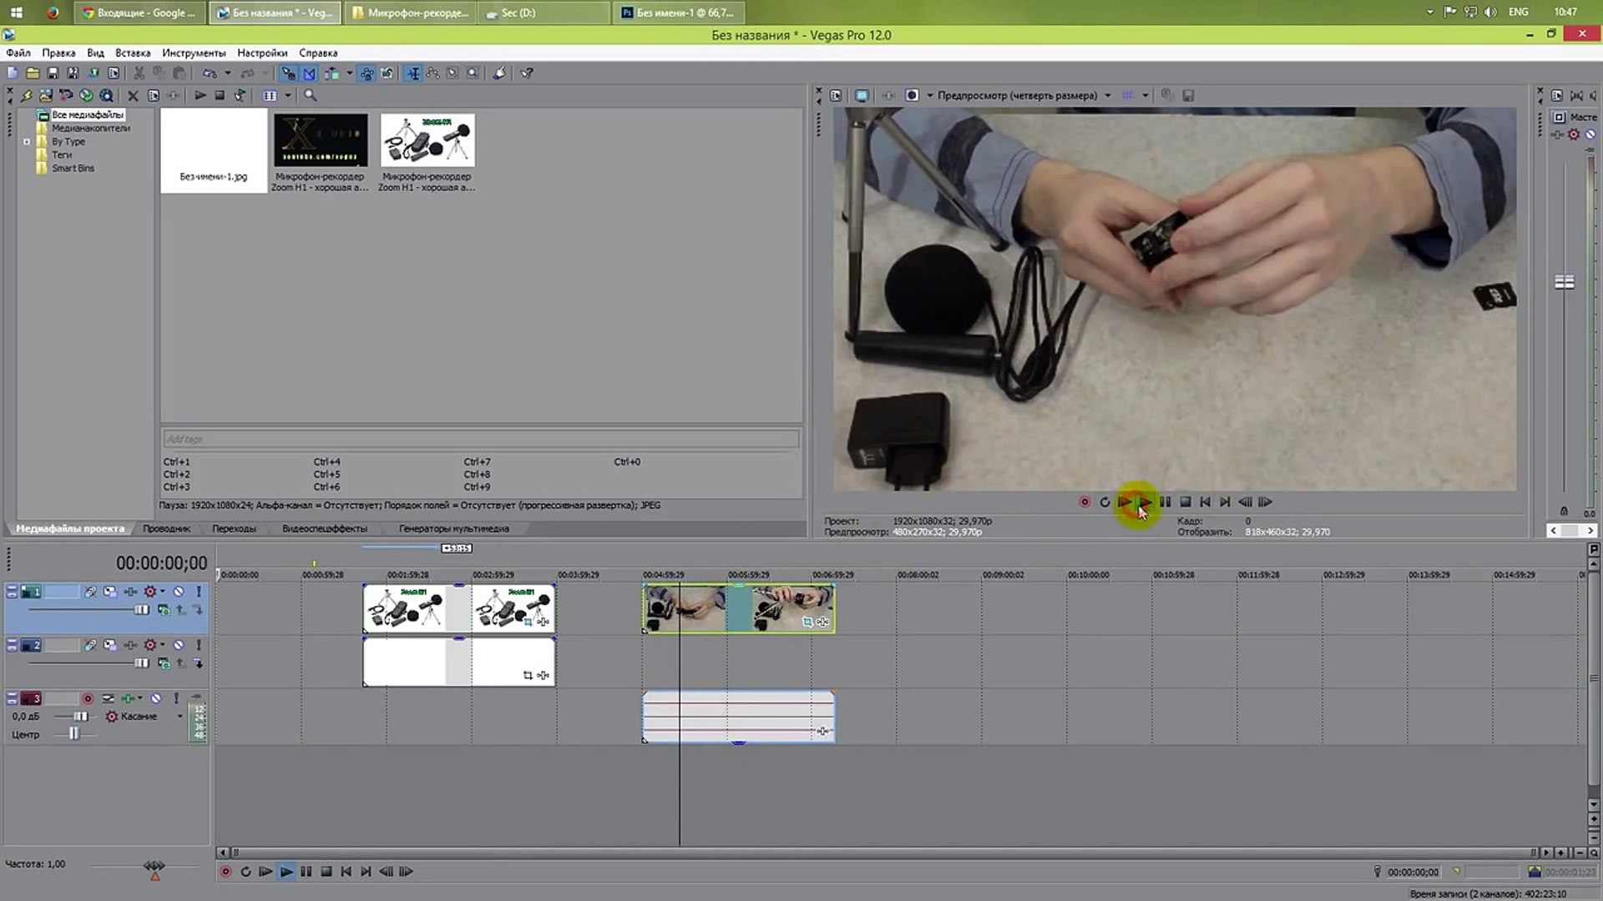
Task: Adjust audio track 3 volume slider
Action: click(80, 717)
